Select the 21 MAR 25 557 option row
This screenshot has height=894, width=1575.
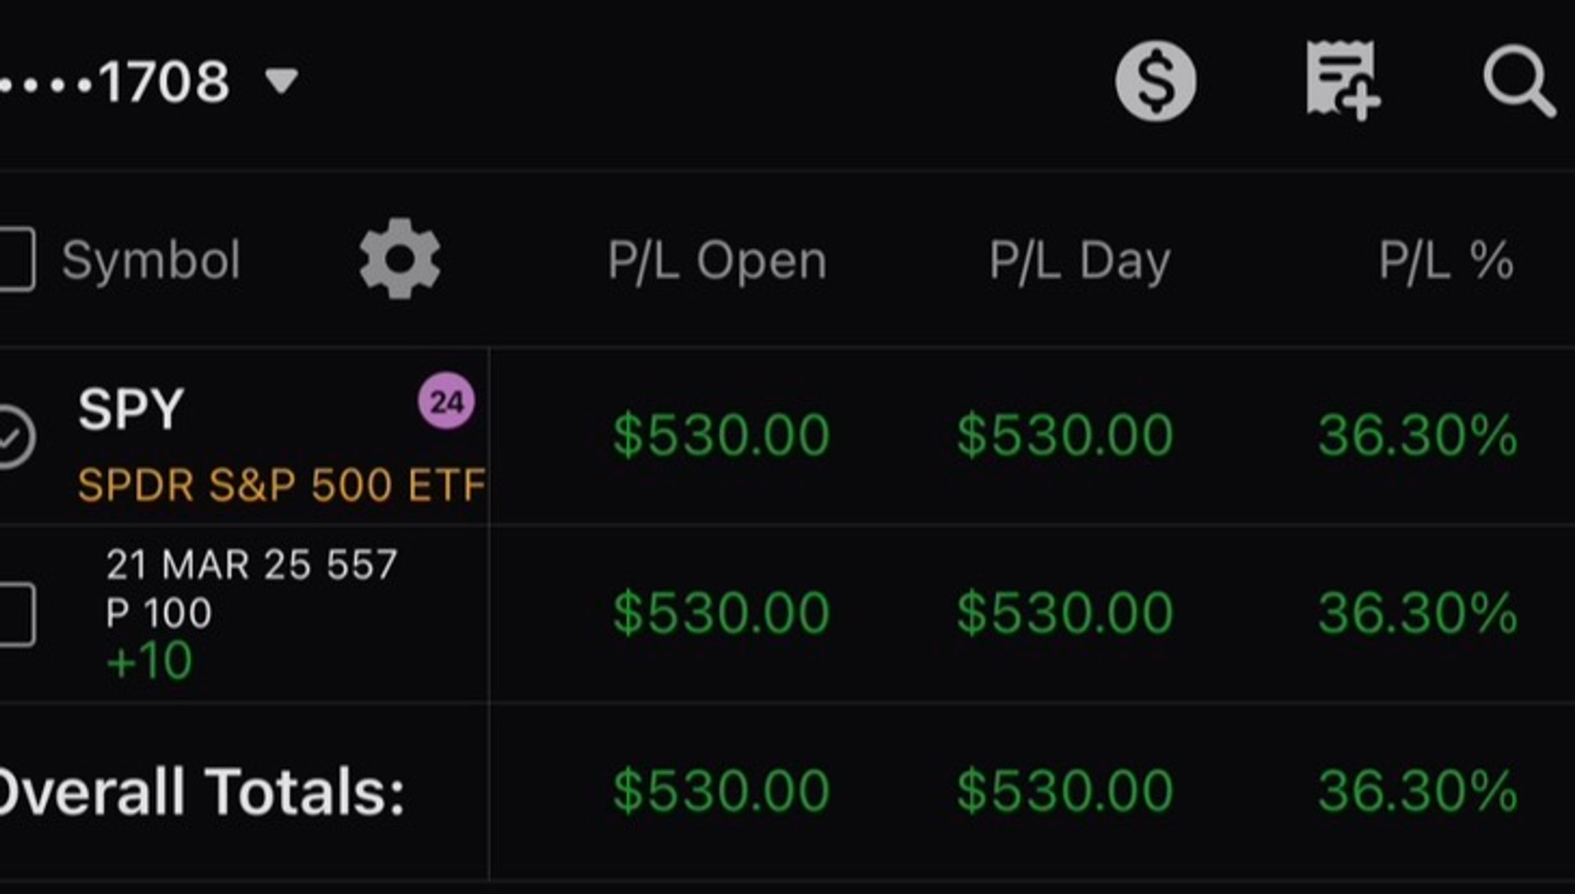[787, 614]
